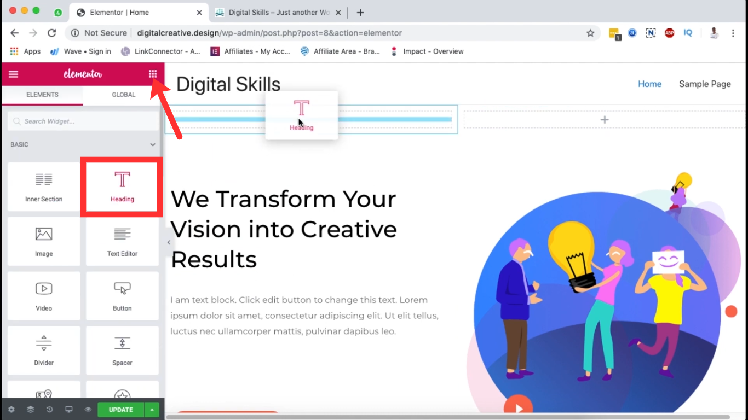Click the Not Secure site info indicator
The image size is (748, 420).
click(99, 33)
